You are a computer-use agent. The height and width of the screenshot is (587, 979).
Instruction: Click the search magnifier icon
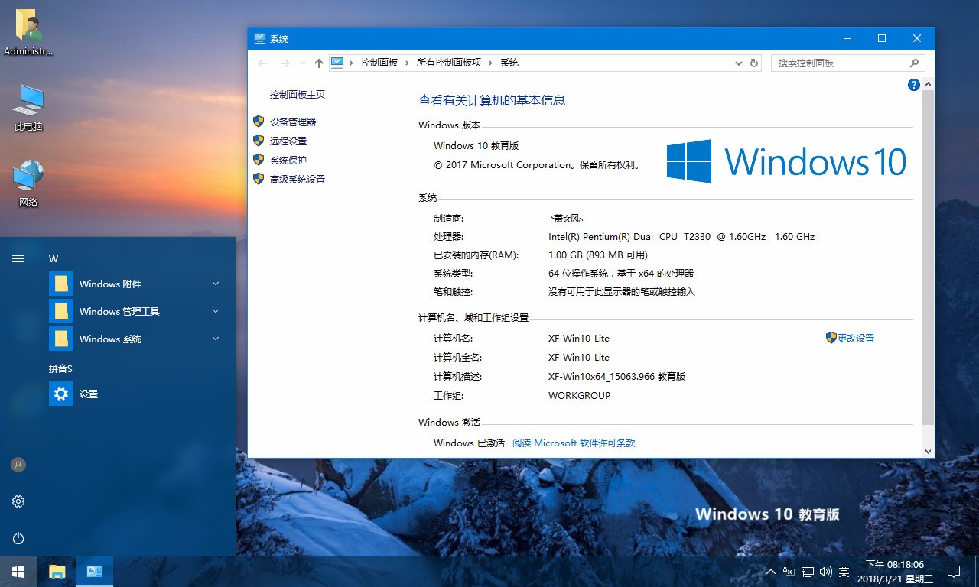[x=914, y=63]
